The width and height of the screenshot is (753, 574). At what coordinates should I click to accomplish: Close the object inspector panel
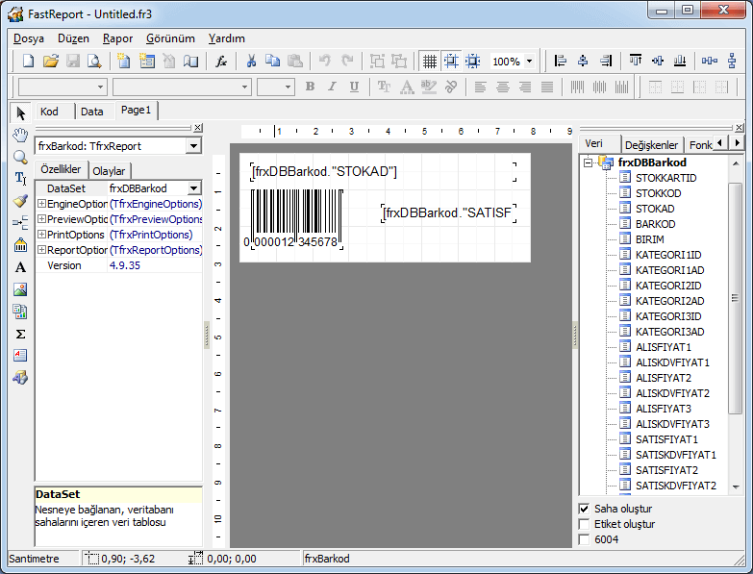tap(198, 128)
